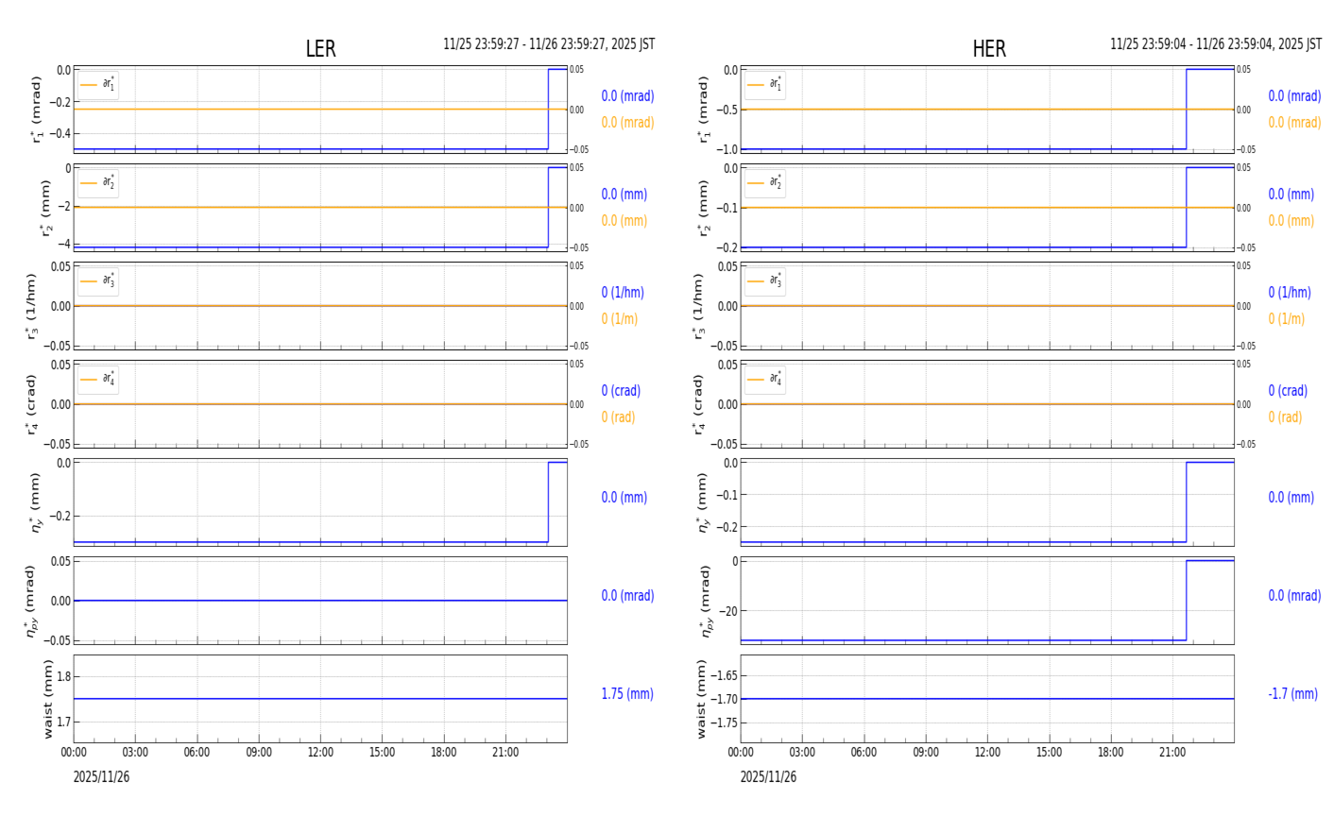The image size is (1334, 816).
Task: Select orange "0.0 (mrad)" beside LER r1* plot
Action: pos(627,123)
